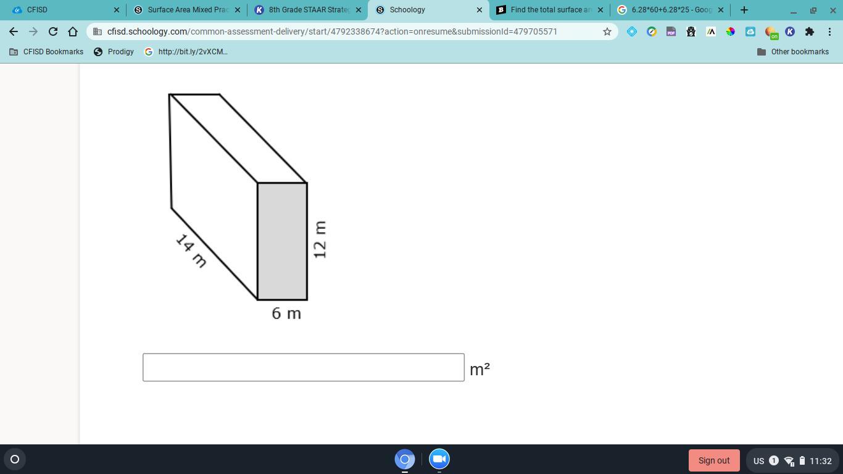The image size is (843, 474).
Task: Expand the Other bookmarks folder
Action: (x=794, y=52)
